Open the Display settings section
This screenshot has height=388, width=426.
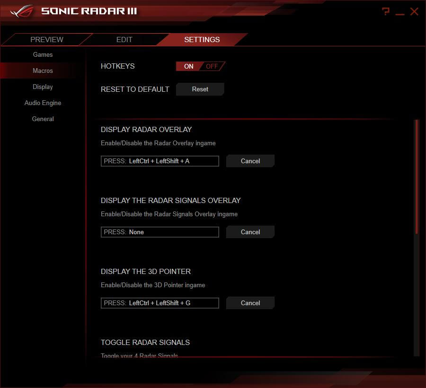43,87
